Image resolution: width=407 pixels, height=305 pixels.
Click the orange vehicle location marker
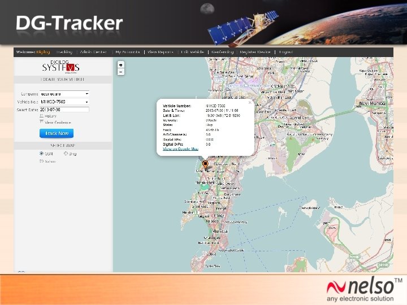click(205, 165)
